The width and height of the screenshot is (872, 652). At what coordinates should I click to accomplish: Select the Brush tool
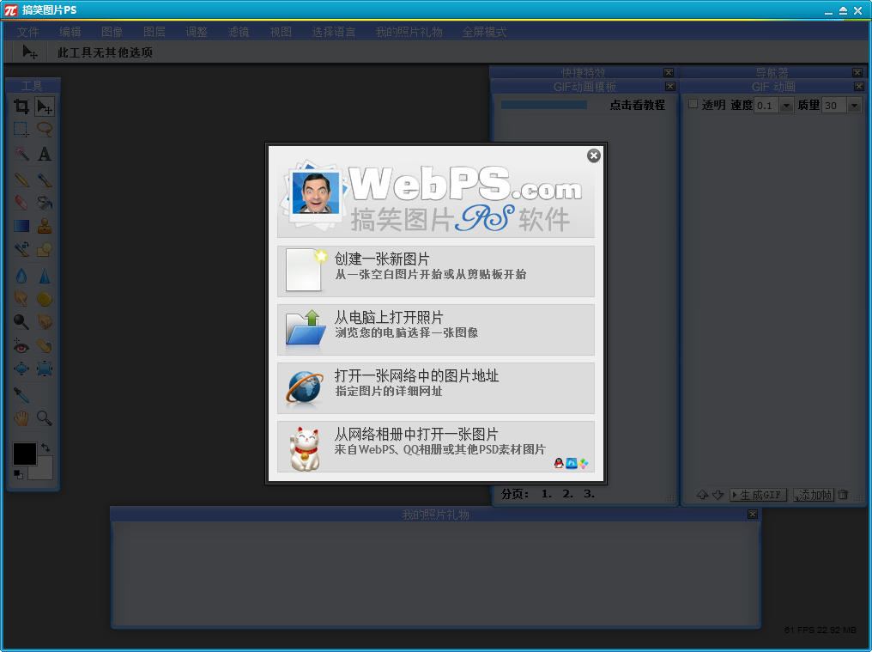click(45, 180)
